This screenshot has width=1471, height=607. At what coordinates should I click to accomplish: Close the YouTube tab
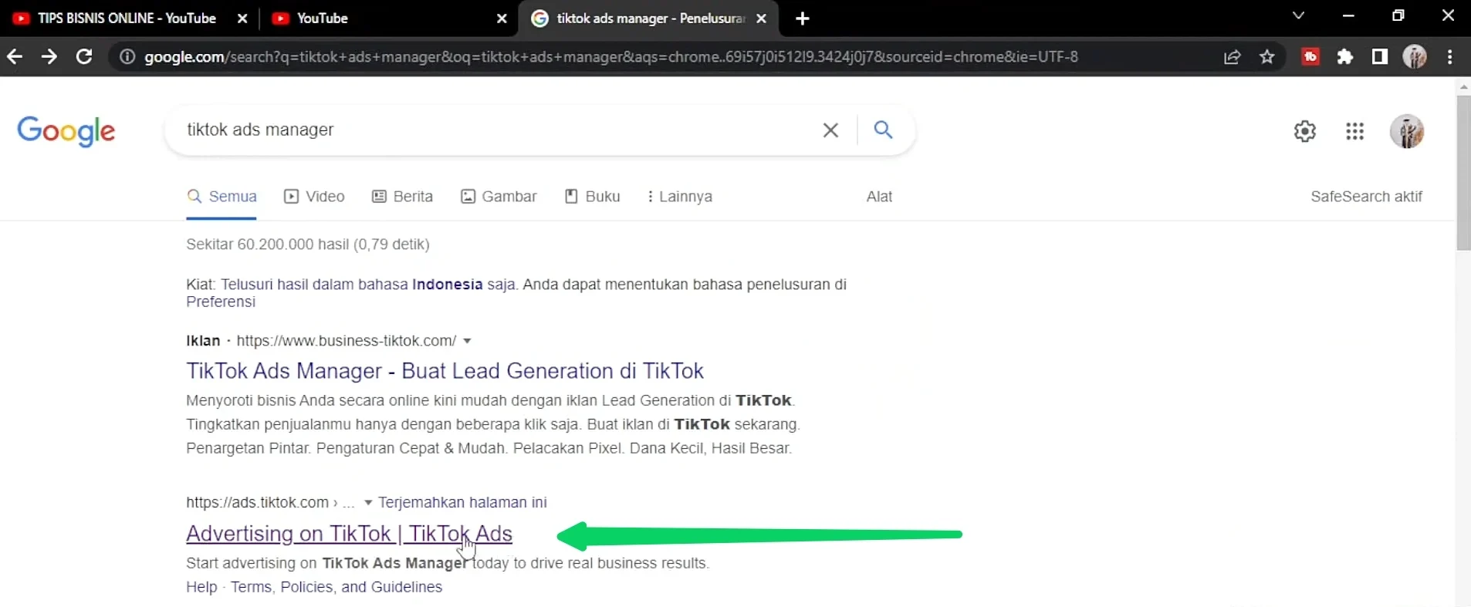pyautogui.click(x=502, y=19)
